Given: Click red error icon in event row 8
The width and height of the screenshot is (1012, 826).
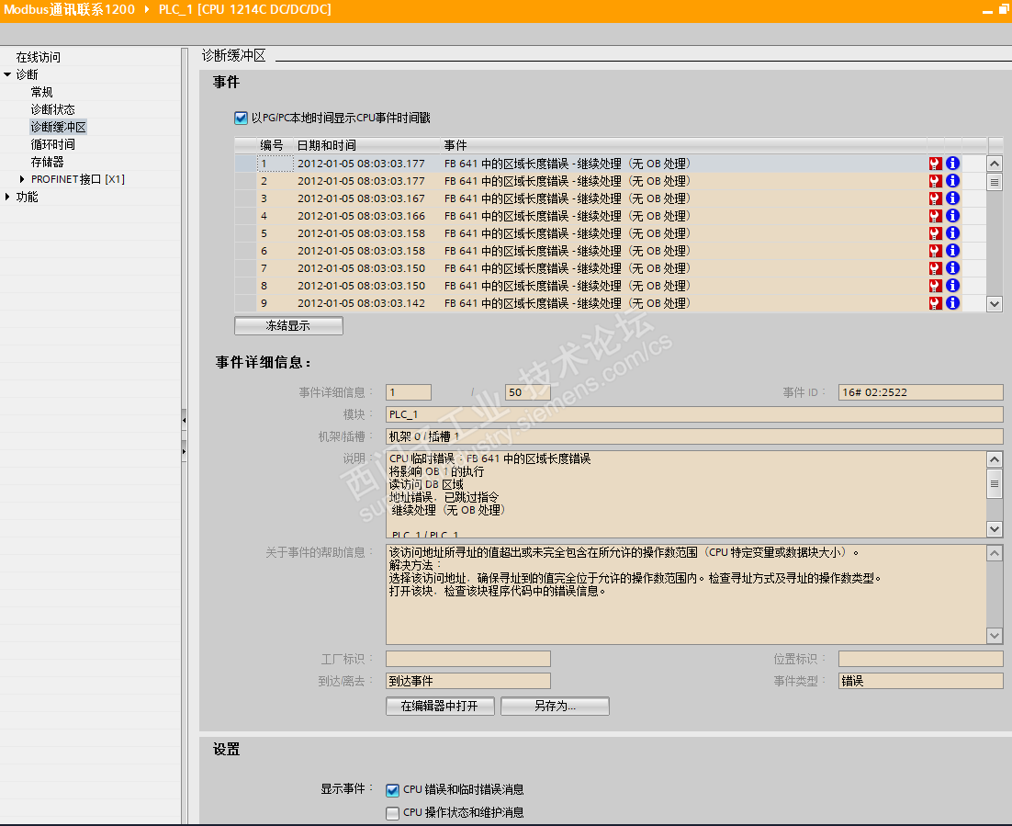Looking at the screenshot, I should (x=935, y=286).
